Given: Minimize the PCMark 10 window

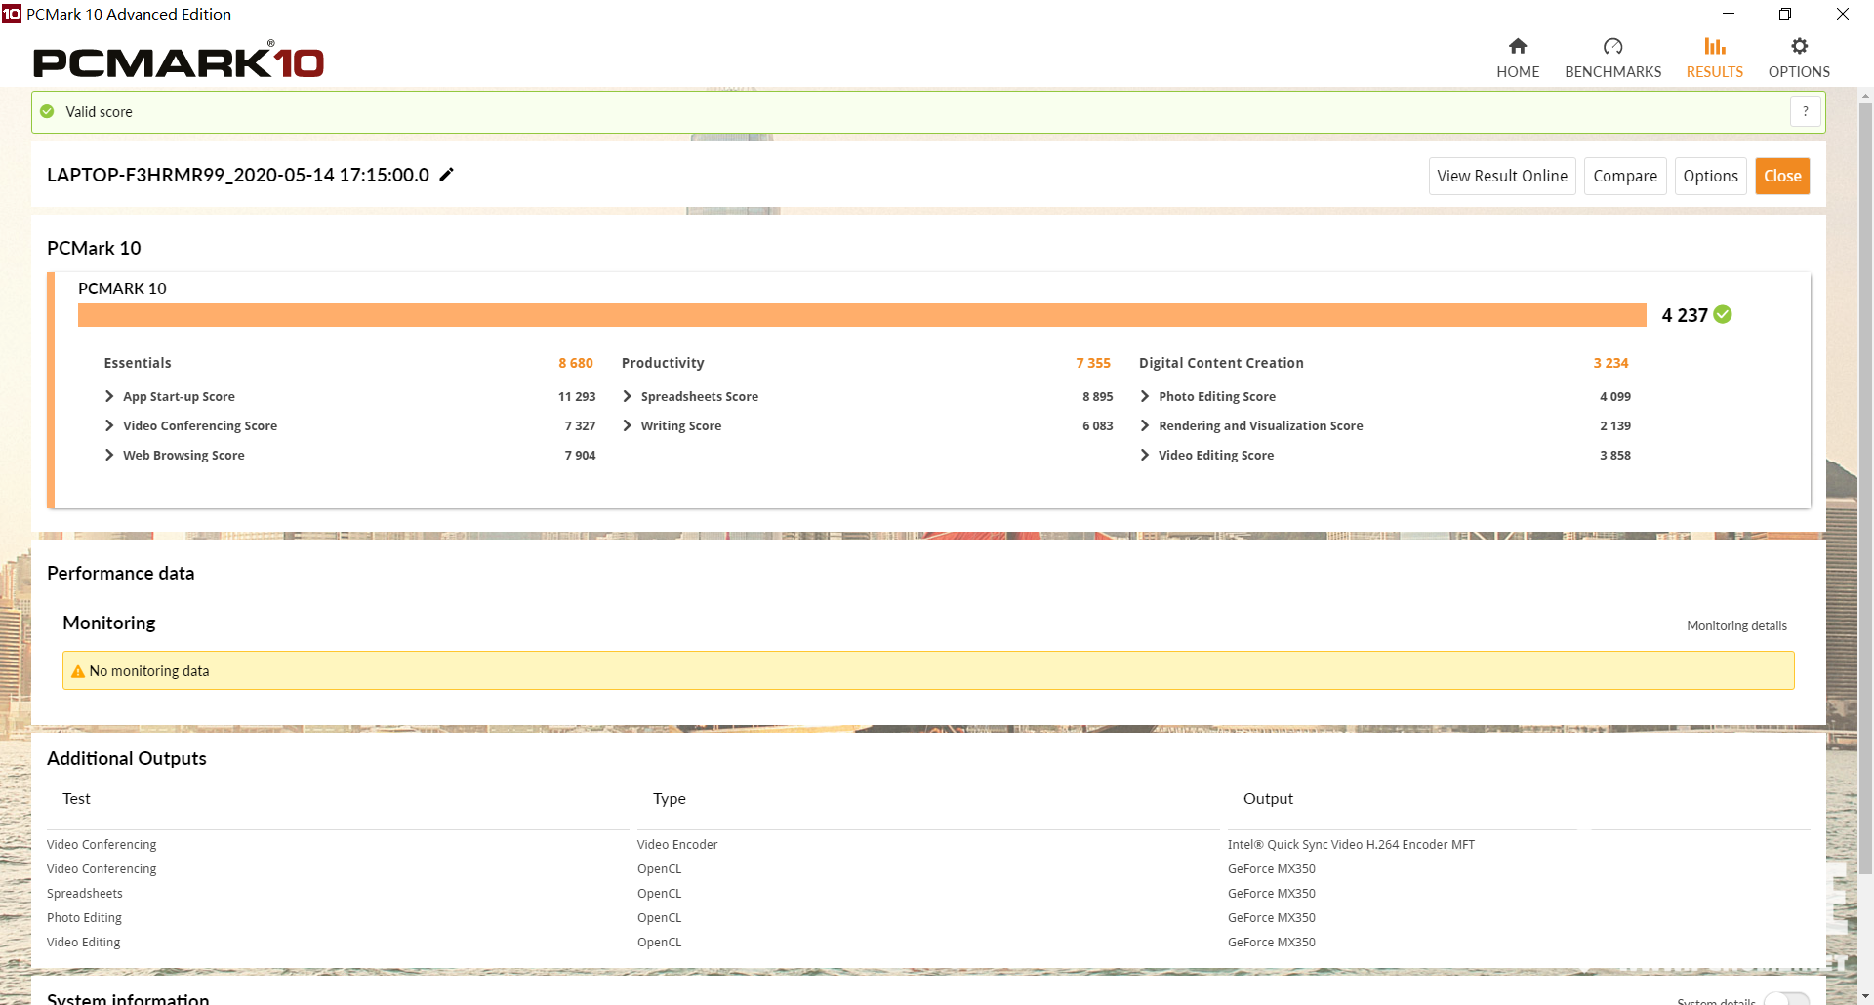Looking at the screenshot, I should 1729,14.
